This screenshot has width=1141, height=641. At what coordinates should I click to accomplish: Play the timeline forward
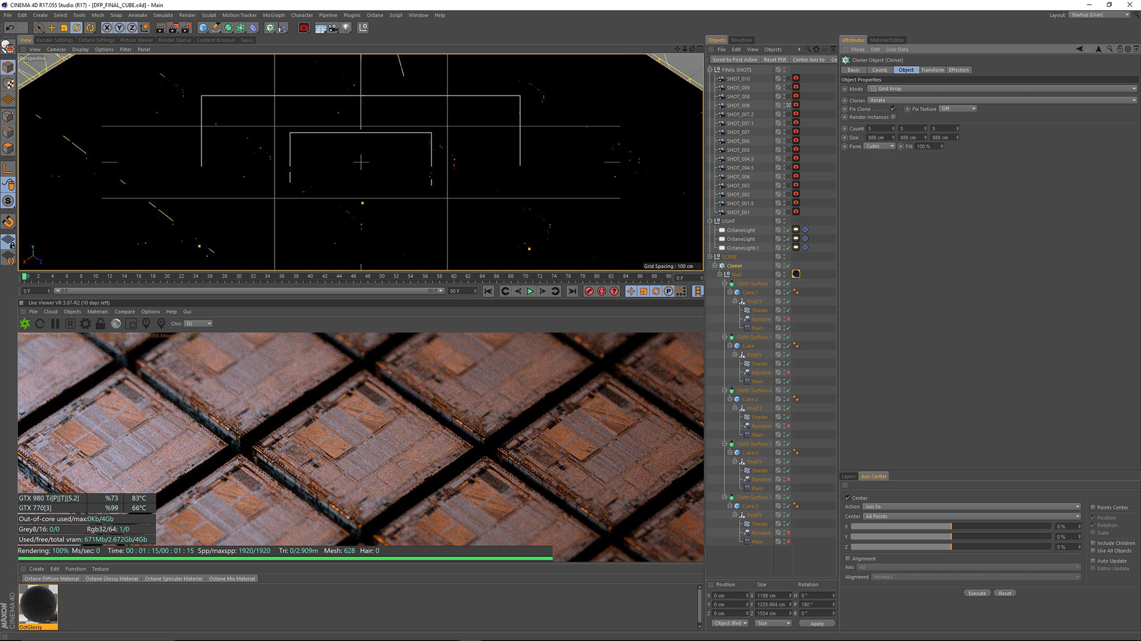[x=530, y=291]
